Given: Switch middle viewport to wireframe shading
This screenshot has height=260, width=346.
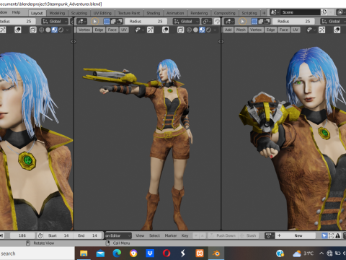Looking at the screenshot, I should coord(189,30).
